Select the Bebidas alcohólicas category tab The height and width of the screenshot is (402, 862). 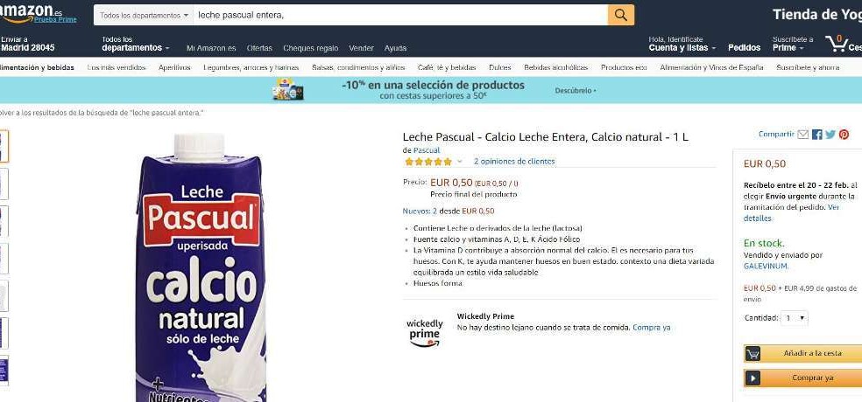coord(555,67)
